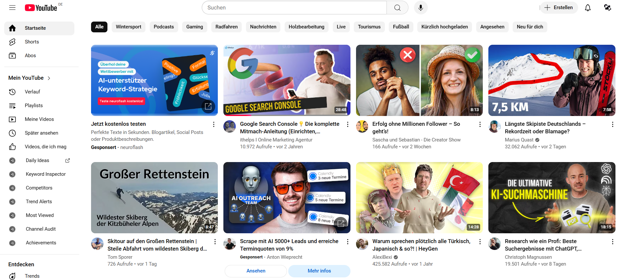The image size is (622, 280).
Task: Open the hamburger guide menu
Action: click(12, 8)
